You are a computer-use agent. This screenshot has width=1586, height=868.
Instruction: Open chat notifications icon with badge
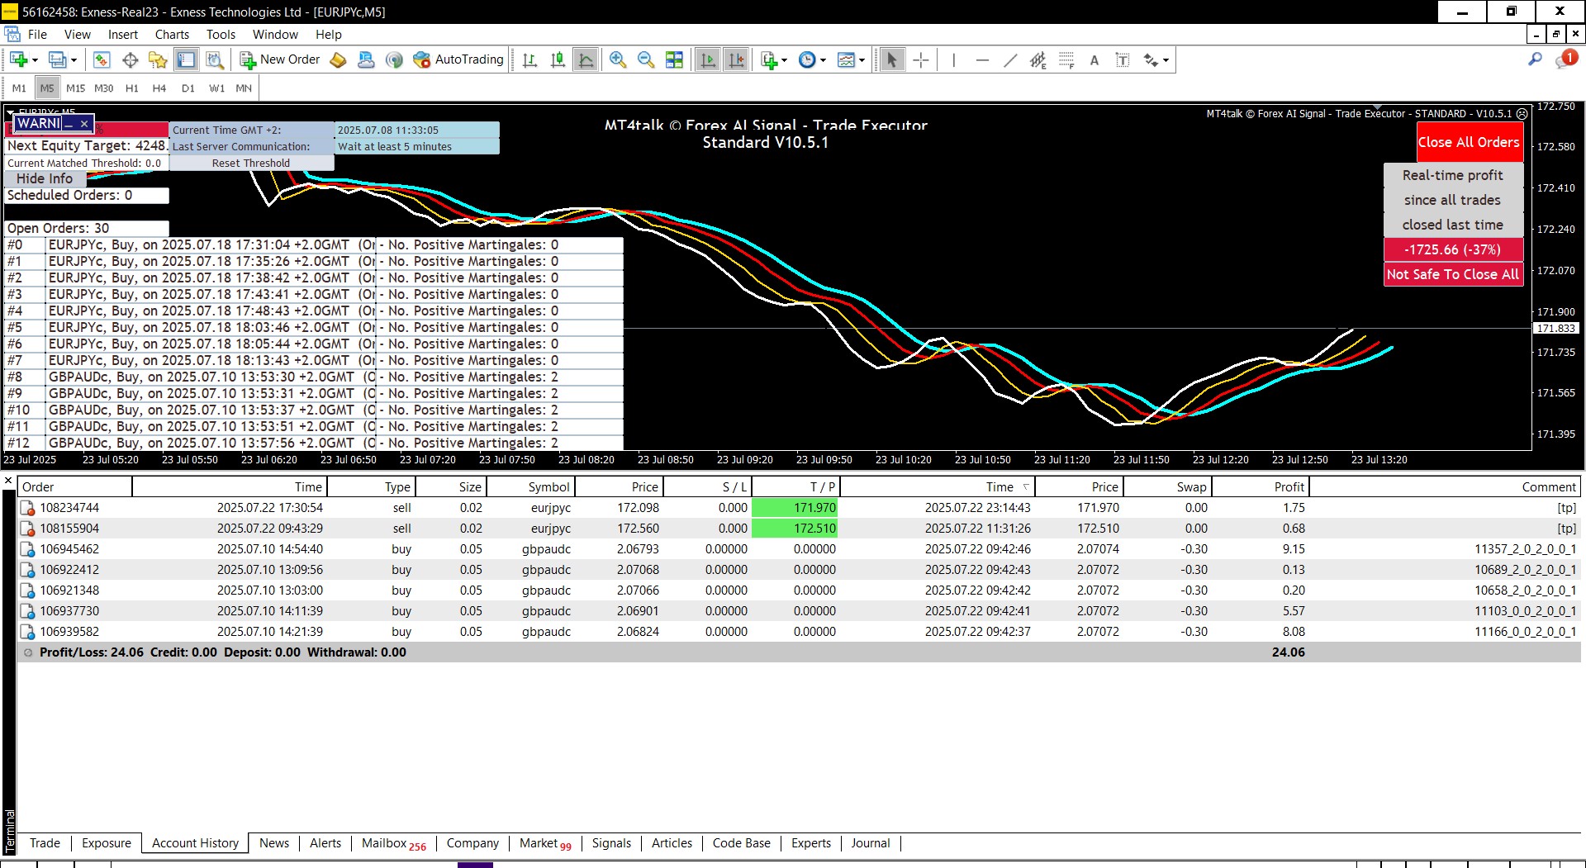(x=1565, y=59)
